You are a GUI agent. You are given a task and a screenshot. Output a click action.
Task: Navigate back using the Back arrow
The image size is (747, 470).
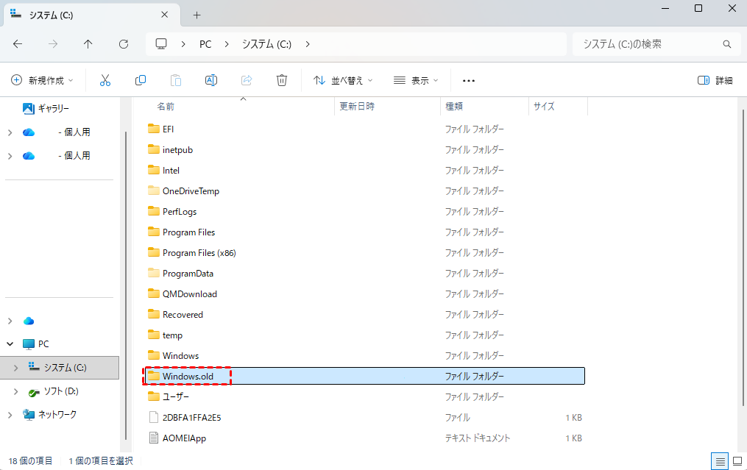coord(18,44)
